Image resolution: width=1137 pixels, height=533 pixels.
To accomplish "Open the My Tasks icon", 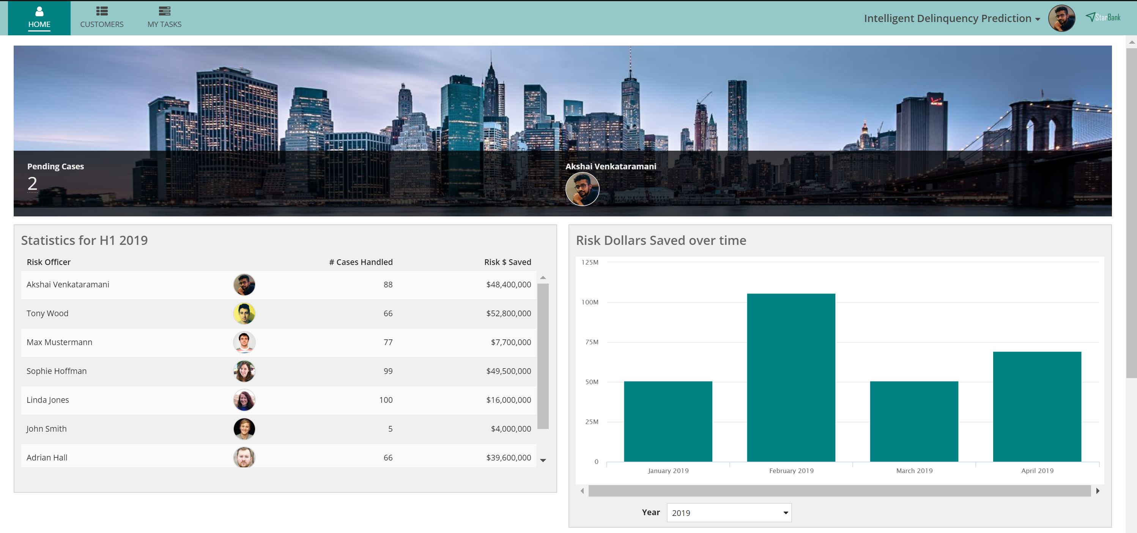I will pos(164,11).
